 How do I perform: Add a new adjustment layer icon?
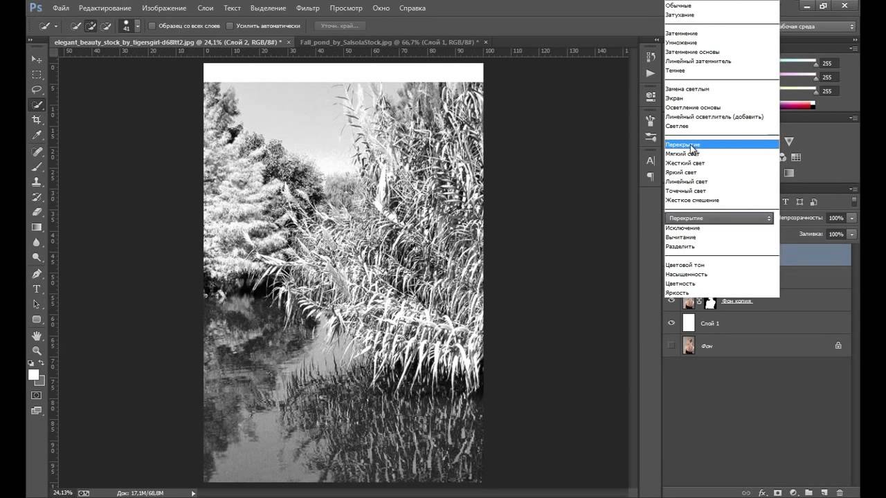pyautogui.click(x=793, y=492)
